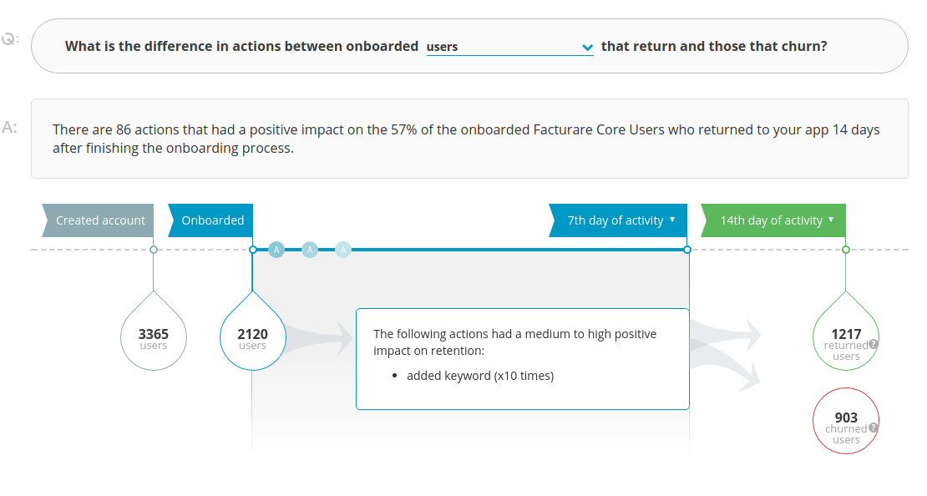Expand the 14th day of activity dropdown
Screen dimensions: 927x496
coord(773,220)
